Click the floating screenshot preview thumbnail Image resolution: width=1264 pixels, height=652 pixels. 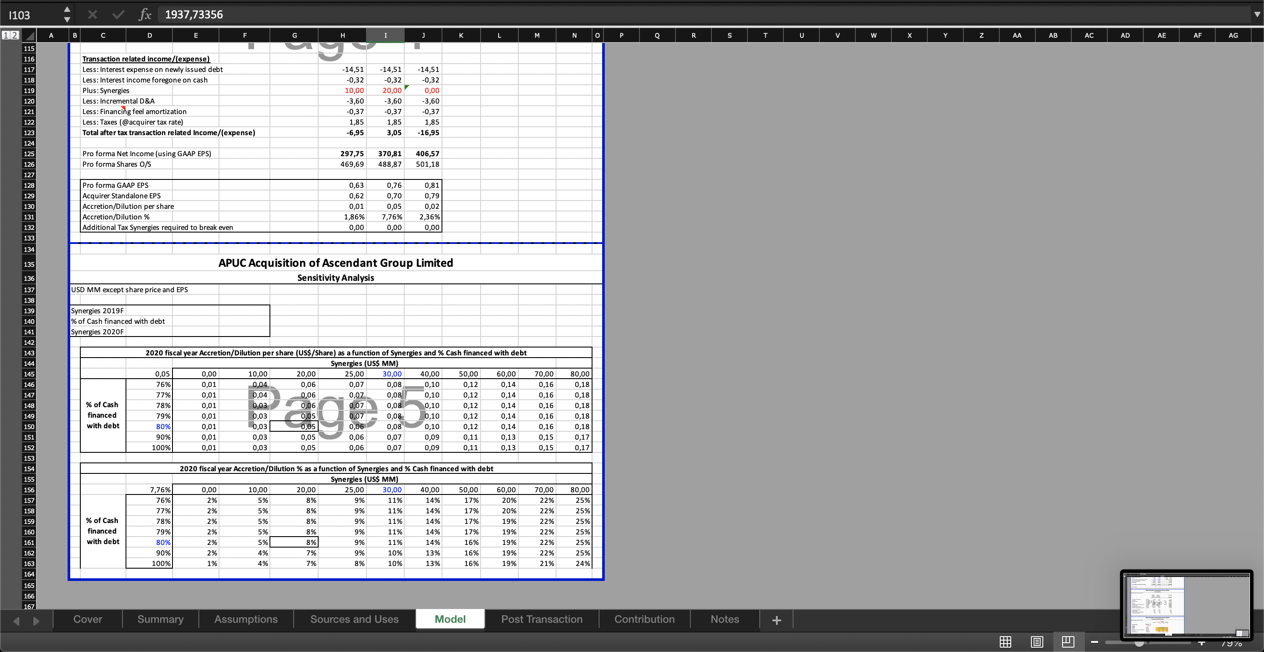coord(1186,605)
